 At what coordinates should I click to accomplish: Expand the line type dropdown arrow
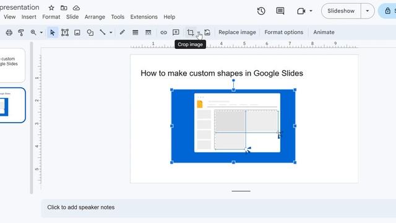pyautogui.click(x=111, y=33)
